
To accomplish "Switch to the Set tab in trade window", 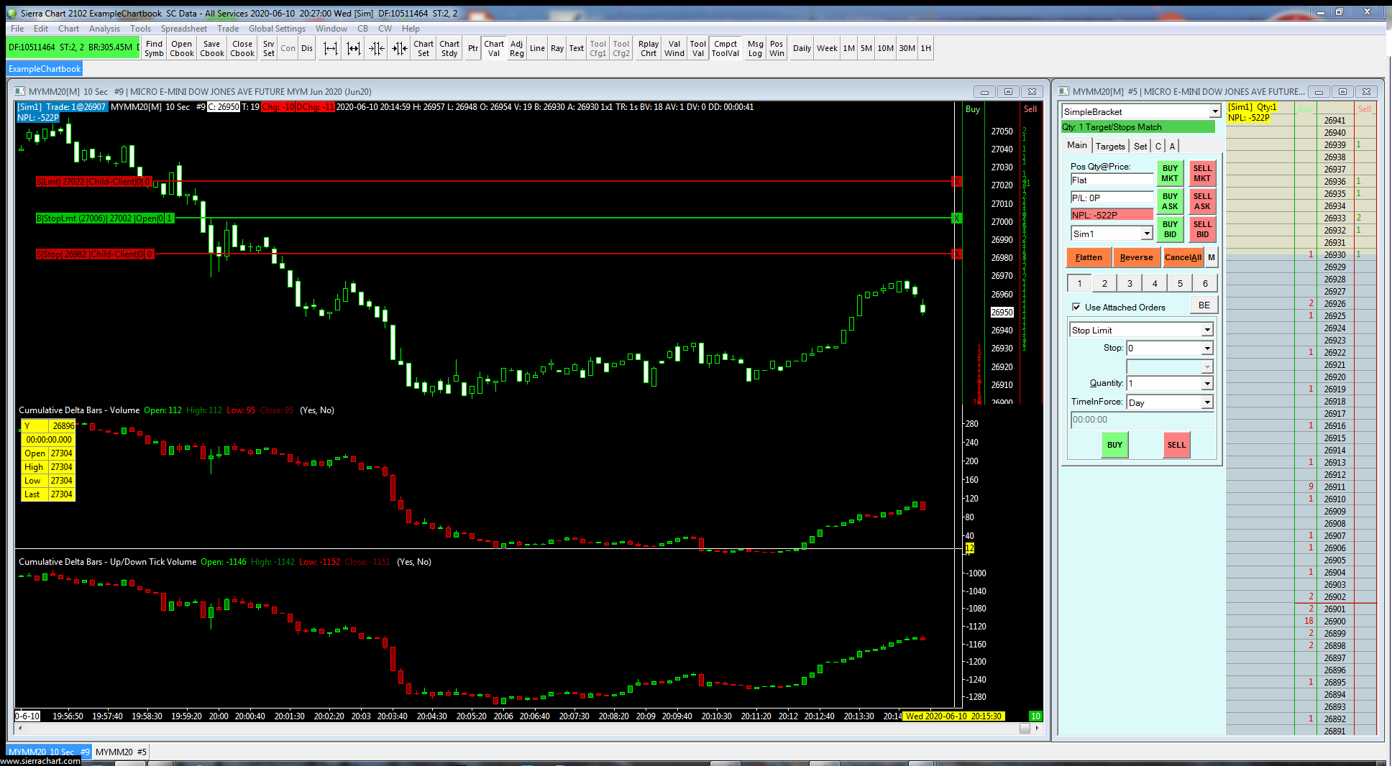I will tap(1140, 146).
